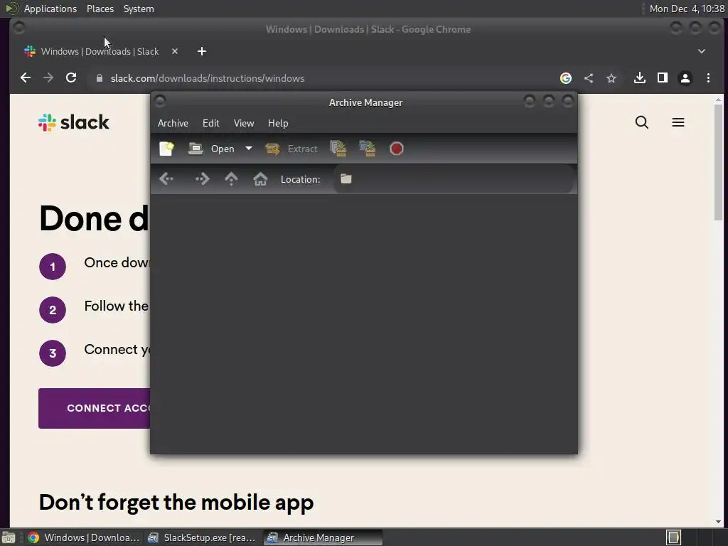Image resolution: width=728 pixels, height=546 pixels.
Task: Click the Location input field
Action: 453,179
